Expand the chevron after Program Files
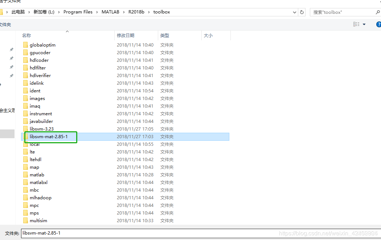The width and height of the screenshot is (381, 240). point(97,12)
